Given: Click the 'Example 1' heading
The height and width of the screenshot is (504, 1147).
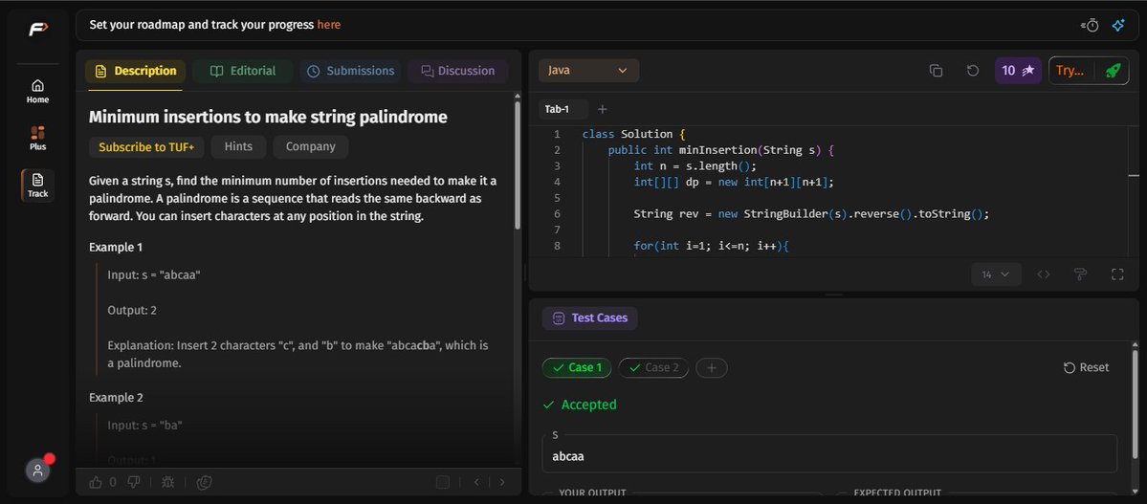Looking at the screenshot, I should click(x=116, y=248).
